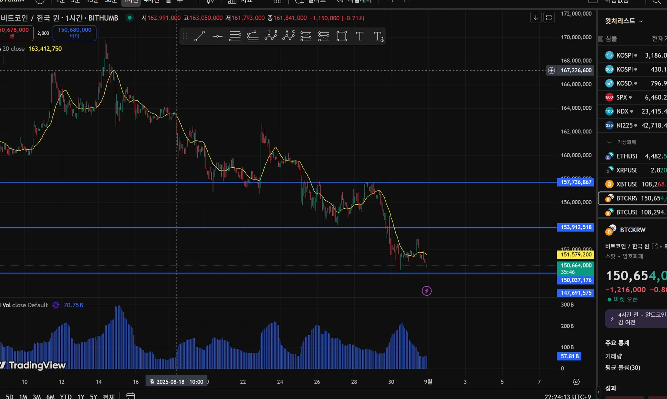Switch to the 1Y time range
The width and height of the screenshot is (667, 399).
click(81, 396)
